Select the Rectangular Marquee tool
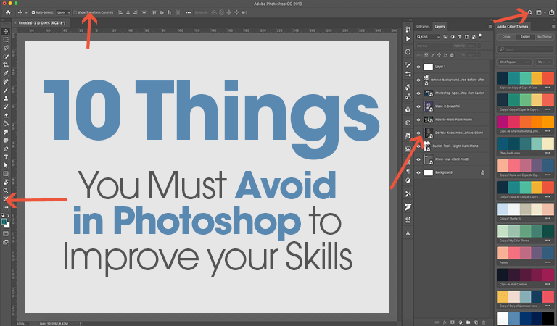 pyautogui.click(x=6, y=40)
